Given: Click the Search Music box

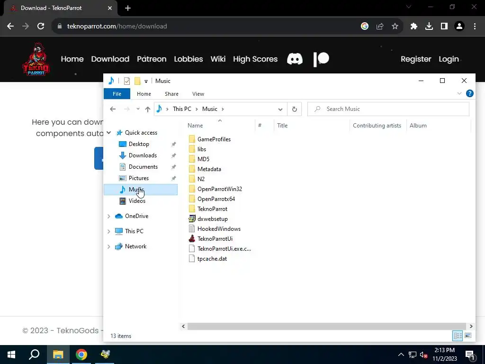Looking at the screenshot, I should pyautogui.click(x=388, y=109).
